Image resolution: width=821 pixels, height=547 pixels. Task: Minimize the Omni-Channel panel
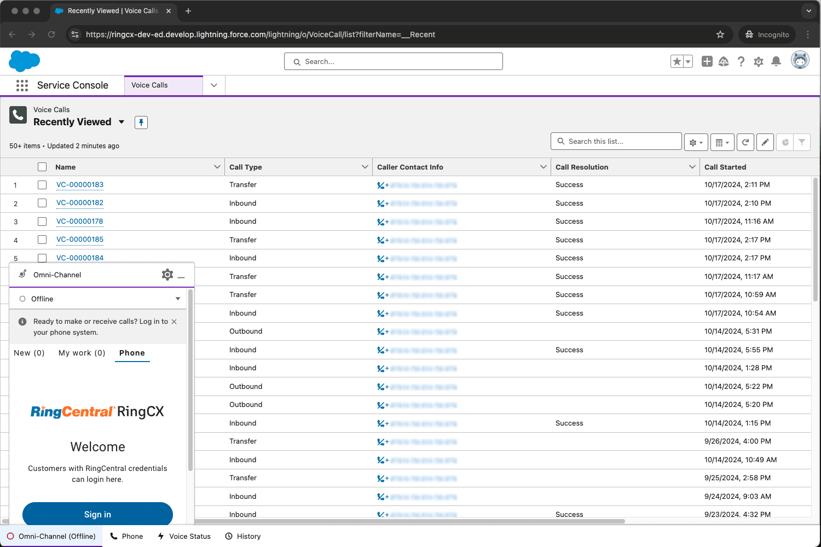pyautogui.click(x=181, y=277)
